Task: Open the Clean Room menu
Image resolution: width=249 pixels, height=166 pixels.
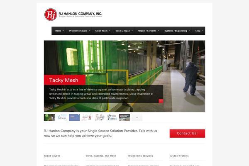Action: point(102,31)
